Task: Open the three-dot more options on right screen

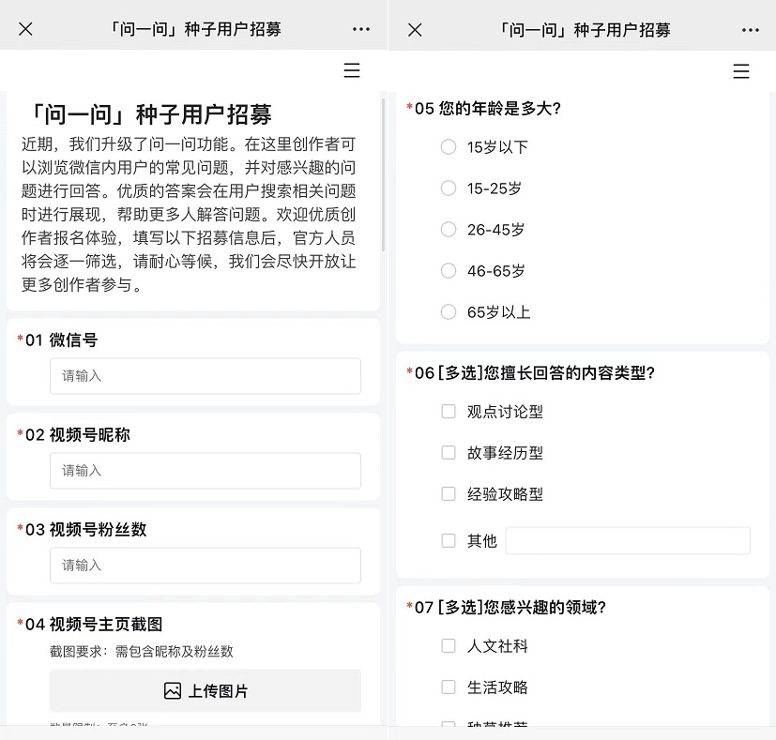Action: click(x=751, y=29)
